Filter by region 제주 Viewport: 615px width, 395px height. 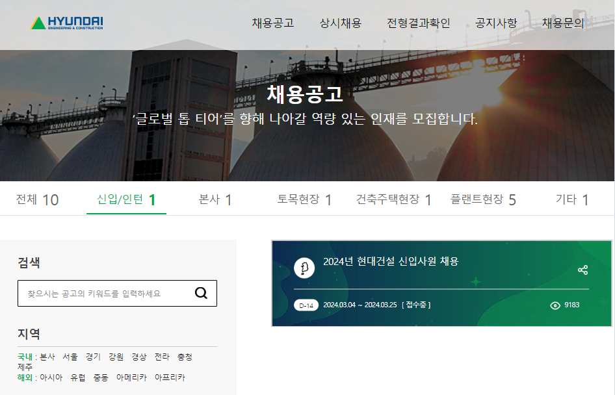tap(25, 367)
